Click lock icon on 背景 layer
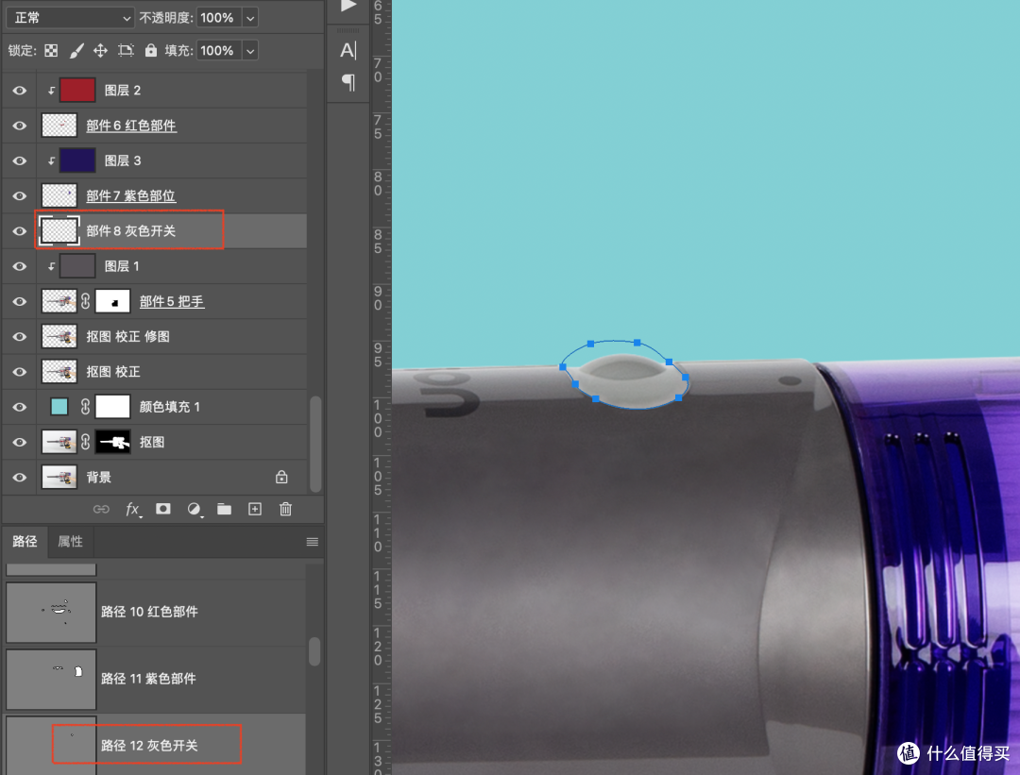This screenshot has height=775, width=1020. [x=281, y=478]
